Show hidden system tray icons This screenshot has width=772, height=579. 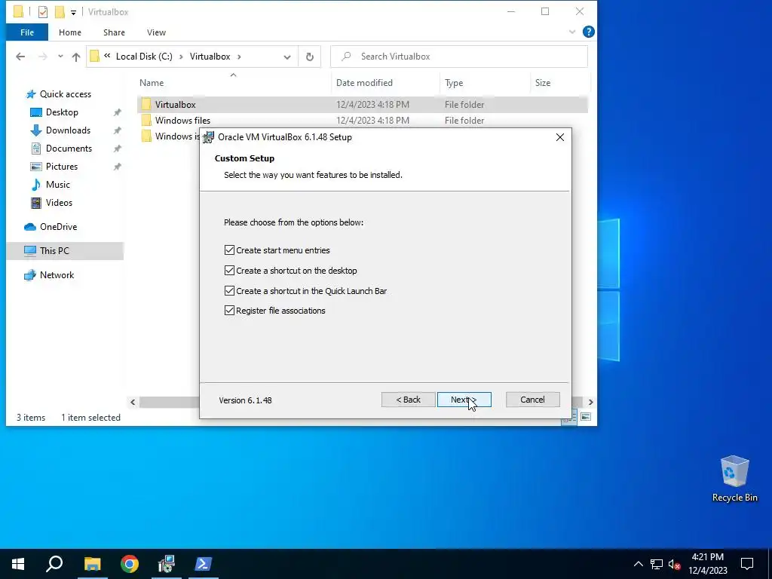pyautogui.click(x=638, y=564)
